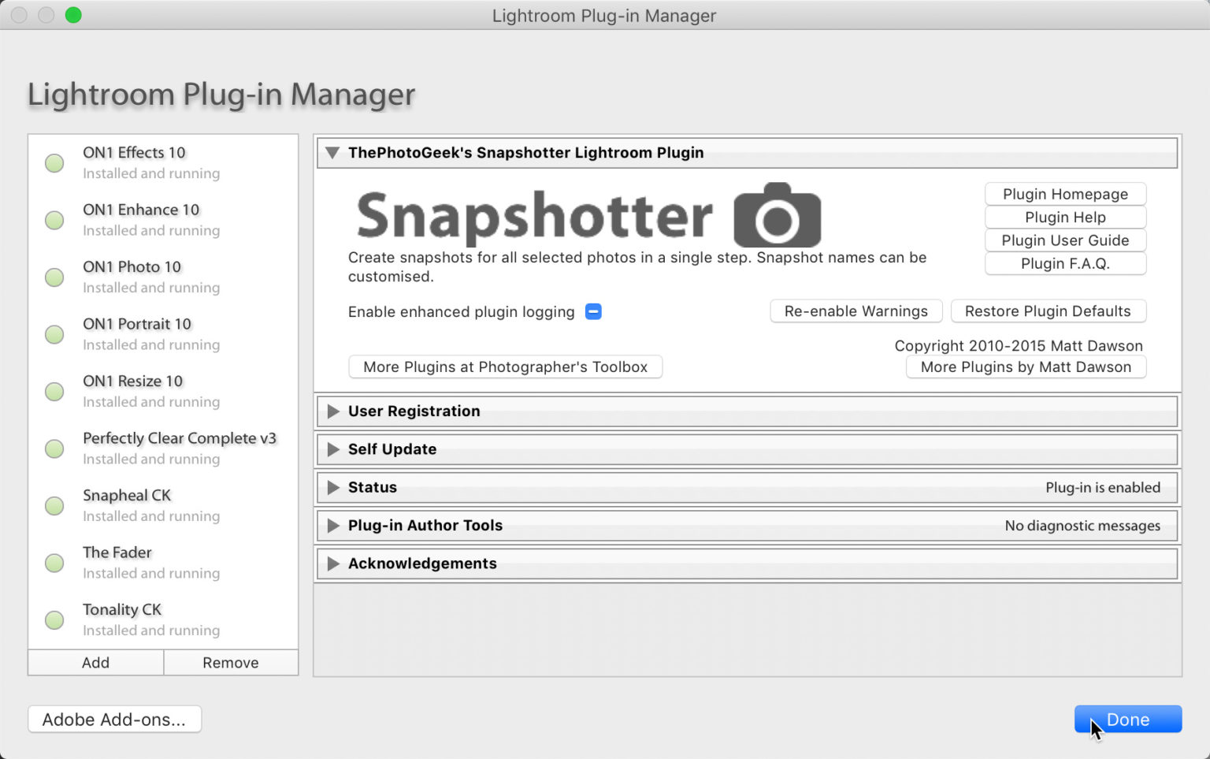This screenshot has height=759, width=1210.
Task: Expand the Status section
Action: (x=332, y=487)
